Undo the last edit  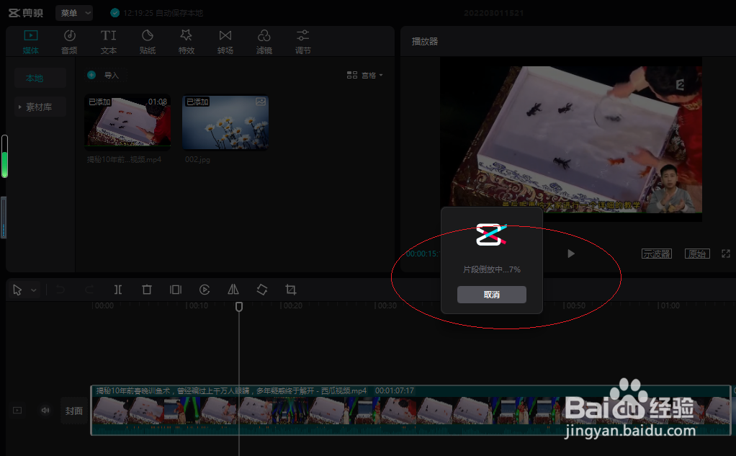click(x=60, y=290)
